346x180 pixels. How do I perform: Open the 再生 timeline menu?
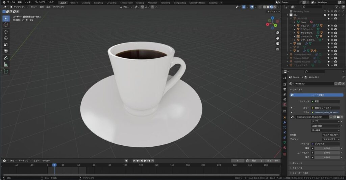point(13,161)
